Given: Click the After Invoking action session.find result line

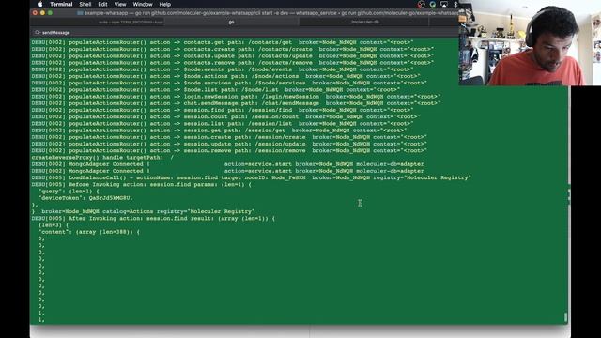Looking at the screenshot, I should click(x=153, y=219).
